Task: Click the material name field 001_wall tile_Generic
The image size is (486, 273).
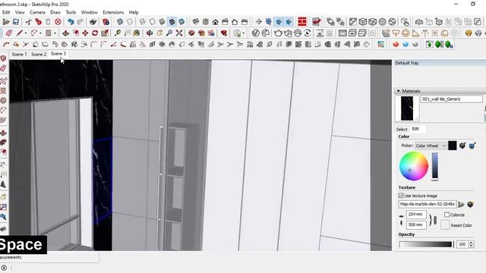Action: click(x=451, y=99)
